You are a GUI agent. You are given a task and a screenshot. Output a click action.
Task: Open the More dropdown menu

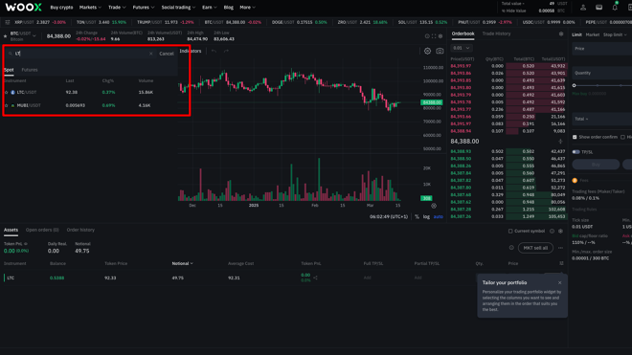pyautogui.click(x=247, y=8)
